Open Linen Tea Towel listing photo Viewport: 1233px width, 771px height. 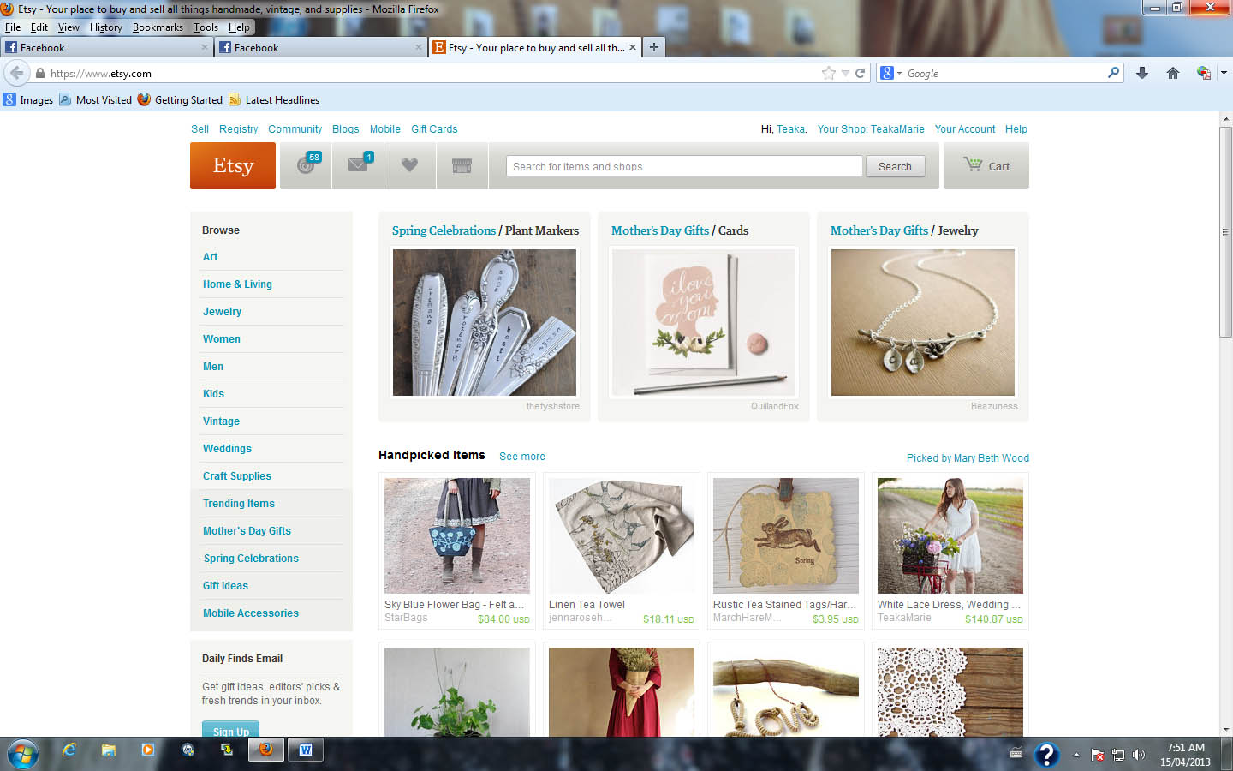[622, 535]
